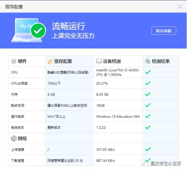The width and height of the screenshot is (187, 172).
Task: Click the green checkmark for 剩余空间
Action: (148, 105)
